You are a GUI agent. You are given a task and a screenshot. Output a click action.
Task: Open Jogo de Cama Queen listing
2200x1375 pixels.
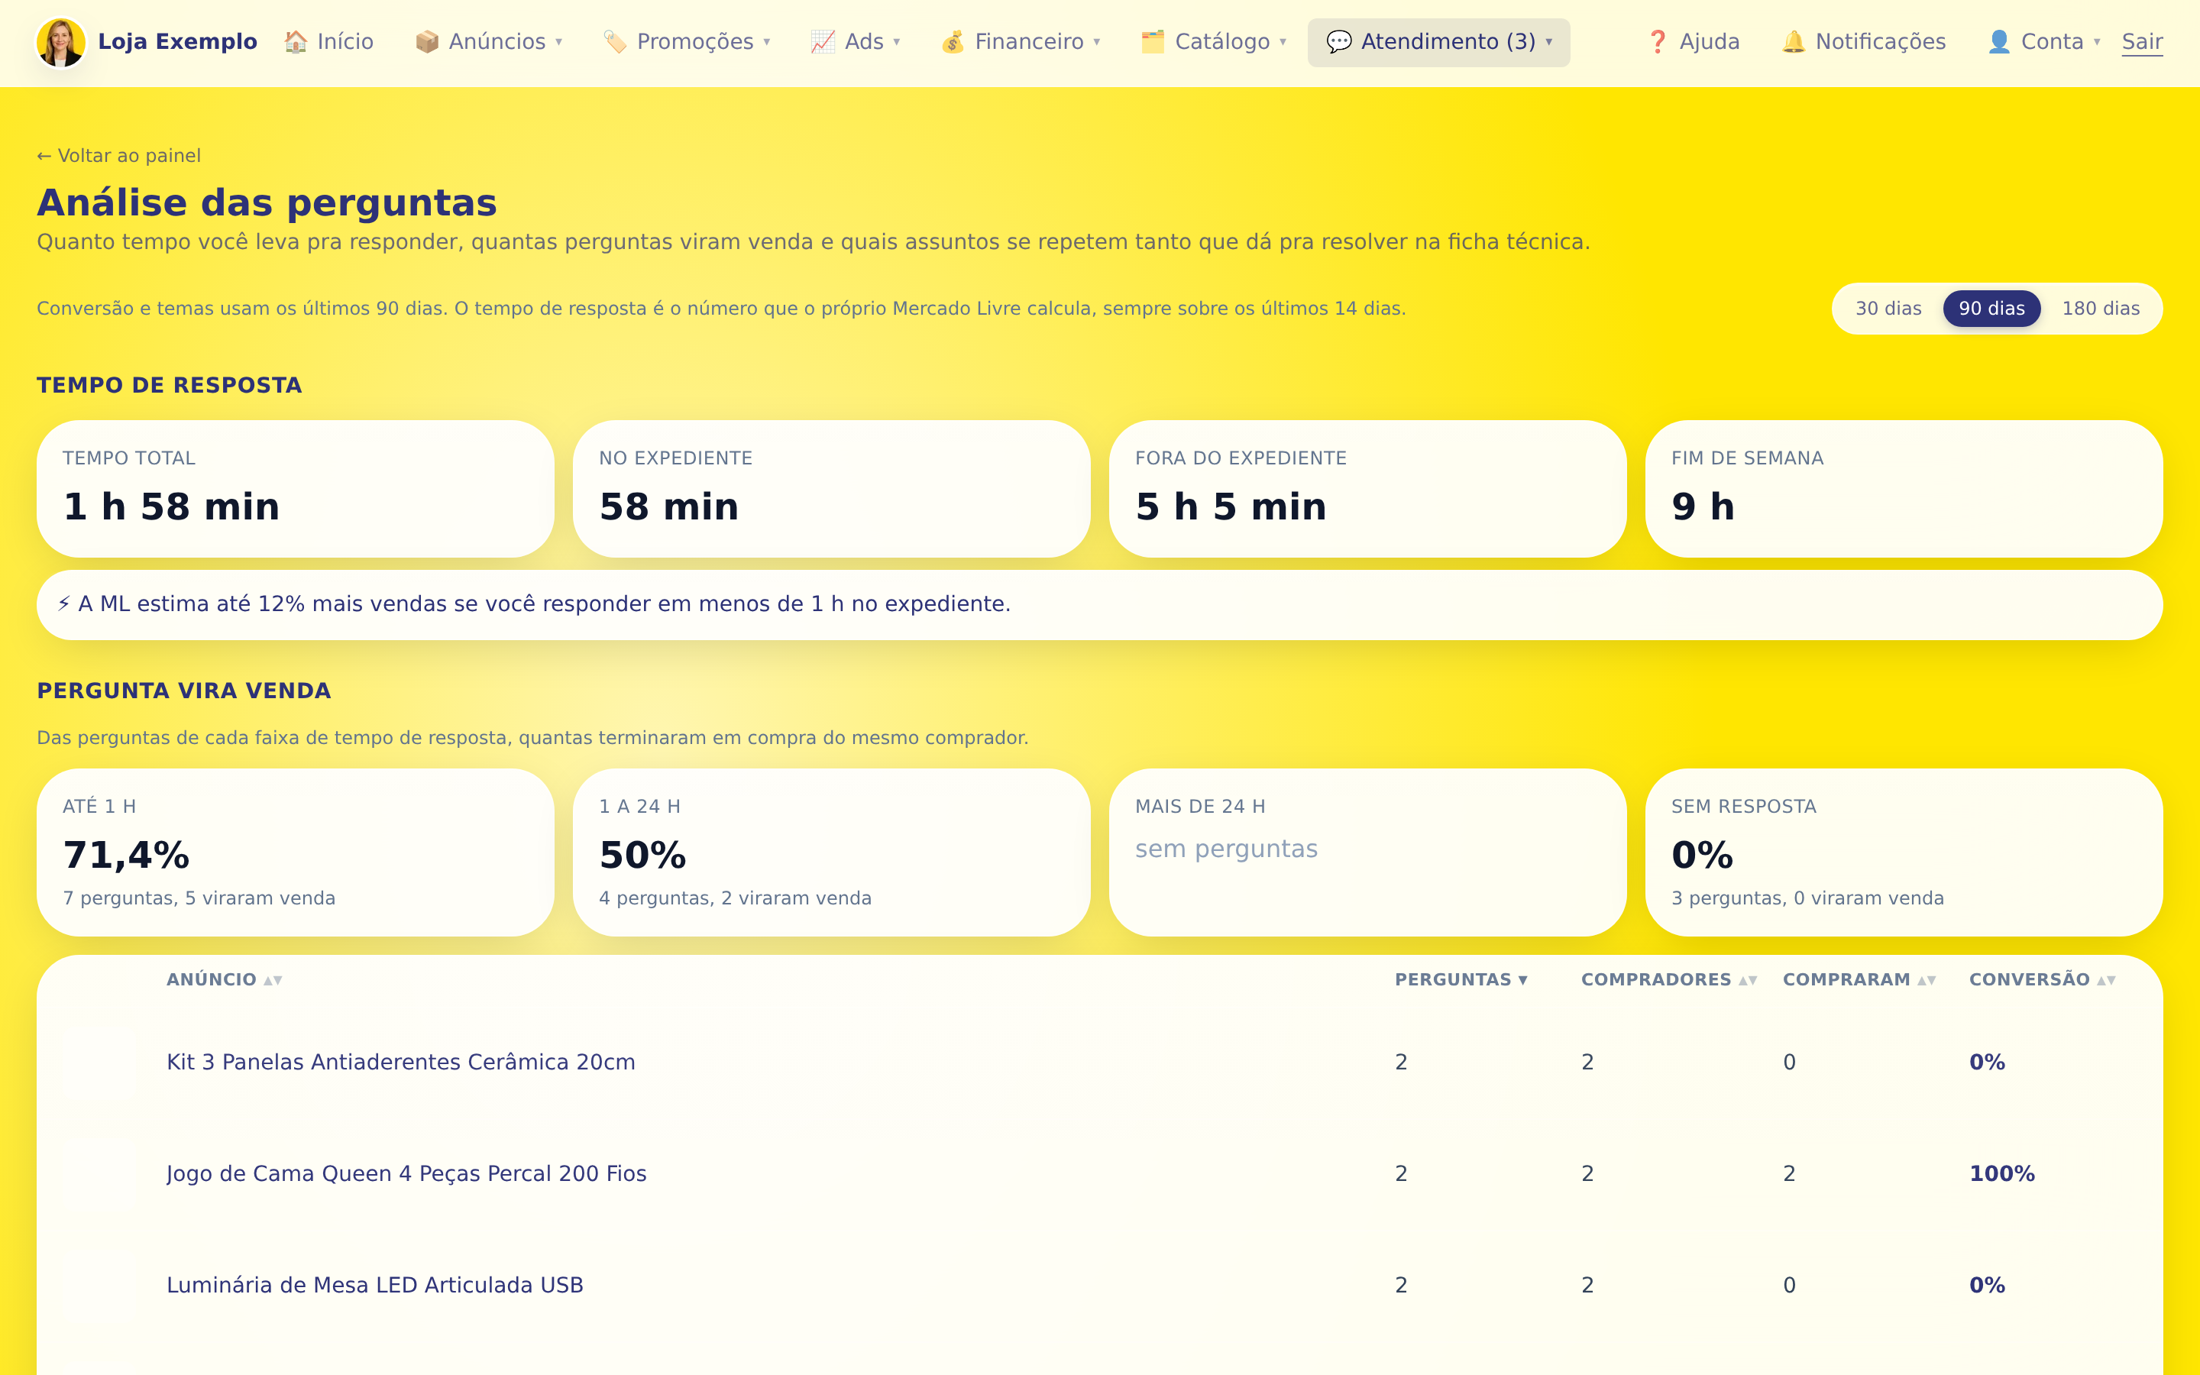406,1173
